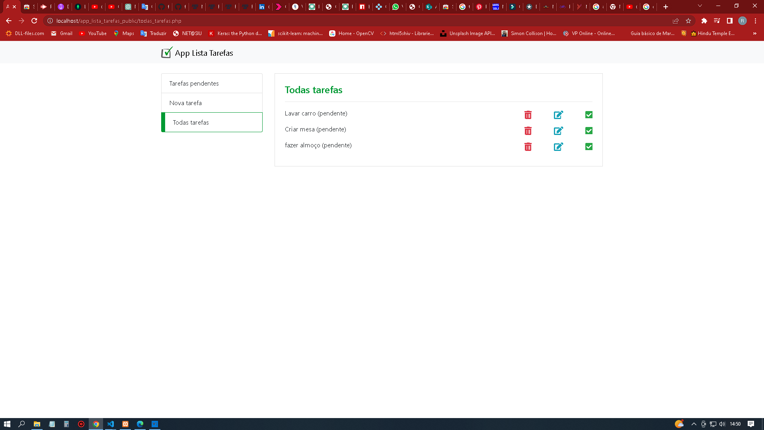Edit the 'Criar mesa' task with pencil icon
The width and height of the screenshot is (764, 430).
pos(559,131)
